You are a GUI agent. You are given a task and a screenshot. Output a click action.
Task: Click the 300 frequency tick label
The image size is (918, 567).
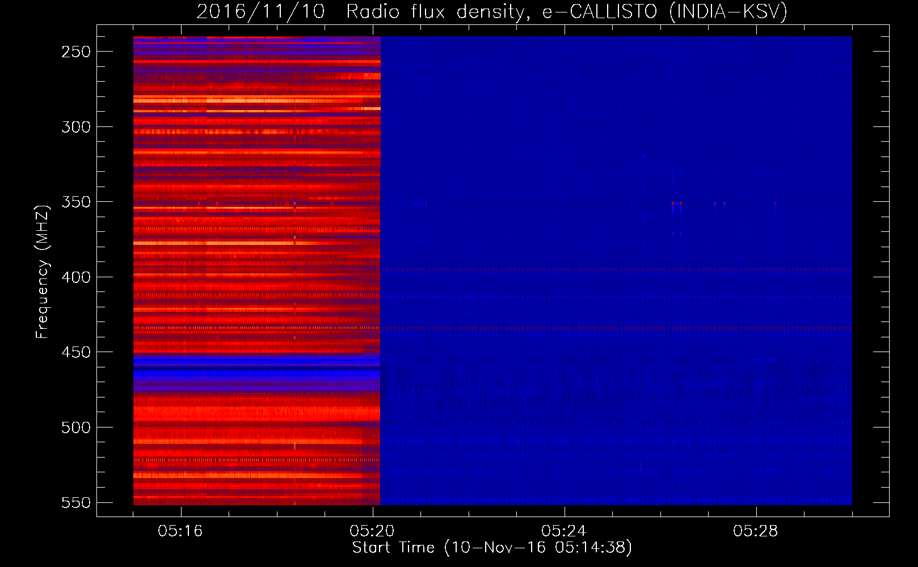(76, 127)
